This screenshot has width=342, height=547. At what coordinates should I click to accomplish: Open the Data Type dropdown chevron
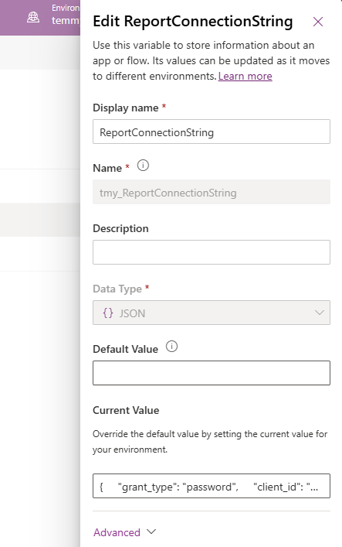click(x=320, y=313)
